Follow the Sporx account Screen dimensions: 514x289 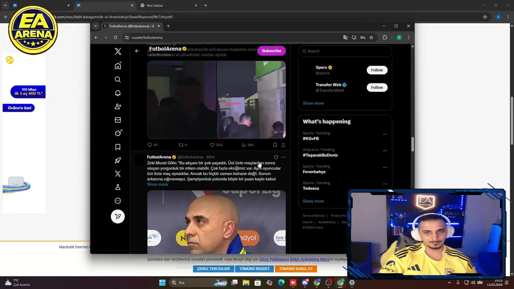377,70
